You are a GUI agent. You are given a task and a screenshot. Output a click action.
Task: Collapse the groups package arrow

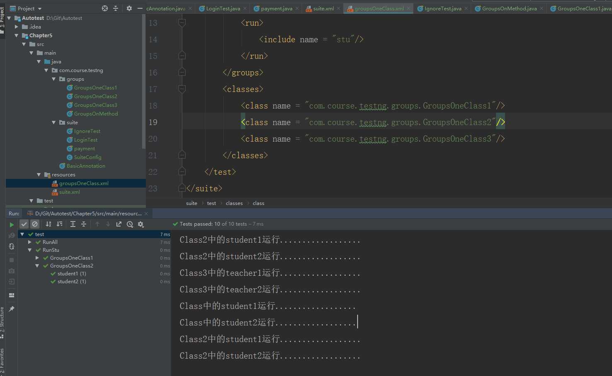click(x=54, y=79)
